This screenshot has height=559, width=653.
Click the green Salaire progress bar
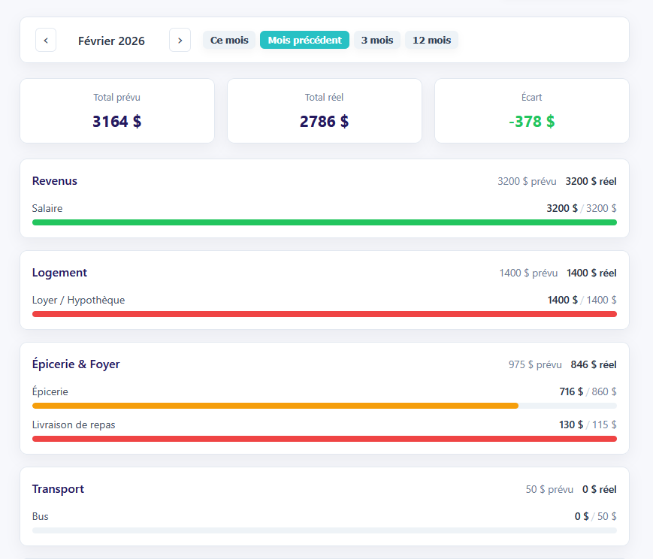tap(324, 222)
